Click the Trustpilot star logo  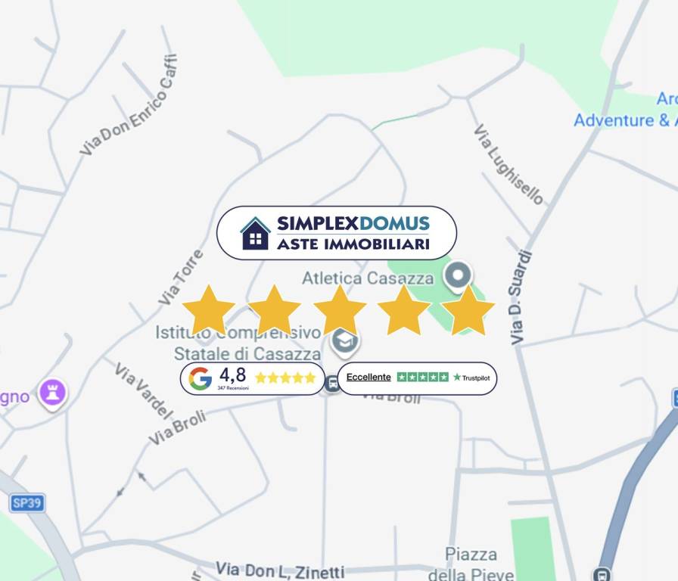click(x=456, y=377)
